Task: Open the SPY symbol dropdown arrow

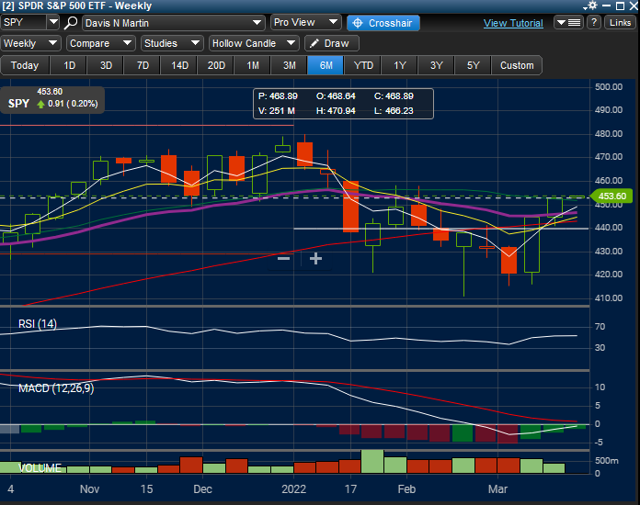Action: pos(53,22)
